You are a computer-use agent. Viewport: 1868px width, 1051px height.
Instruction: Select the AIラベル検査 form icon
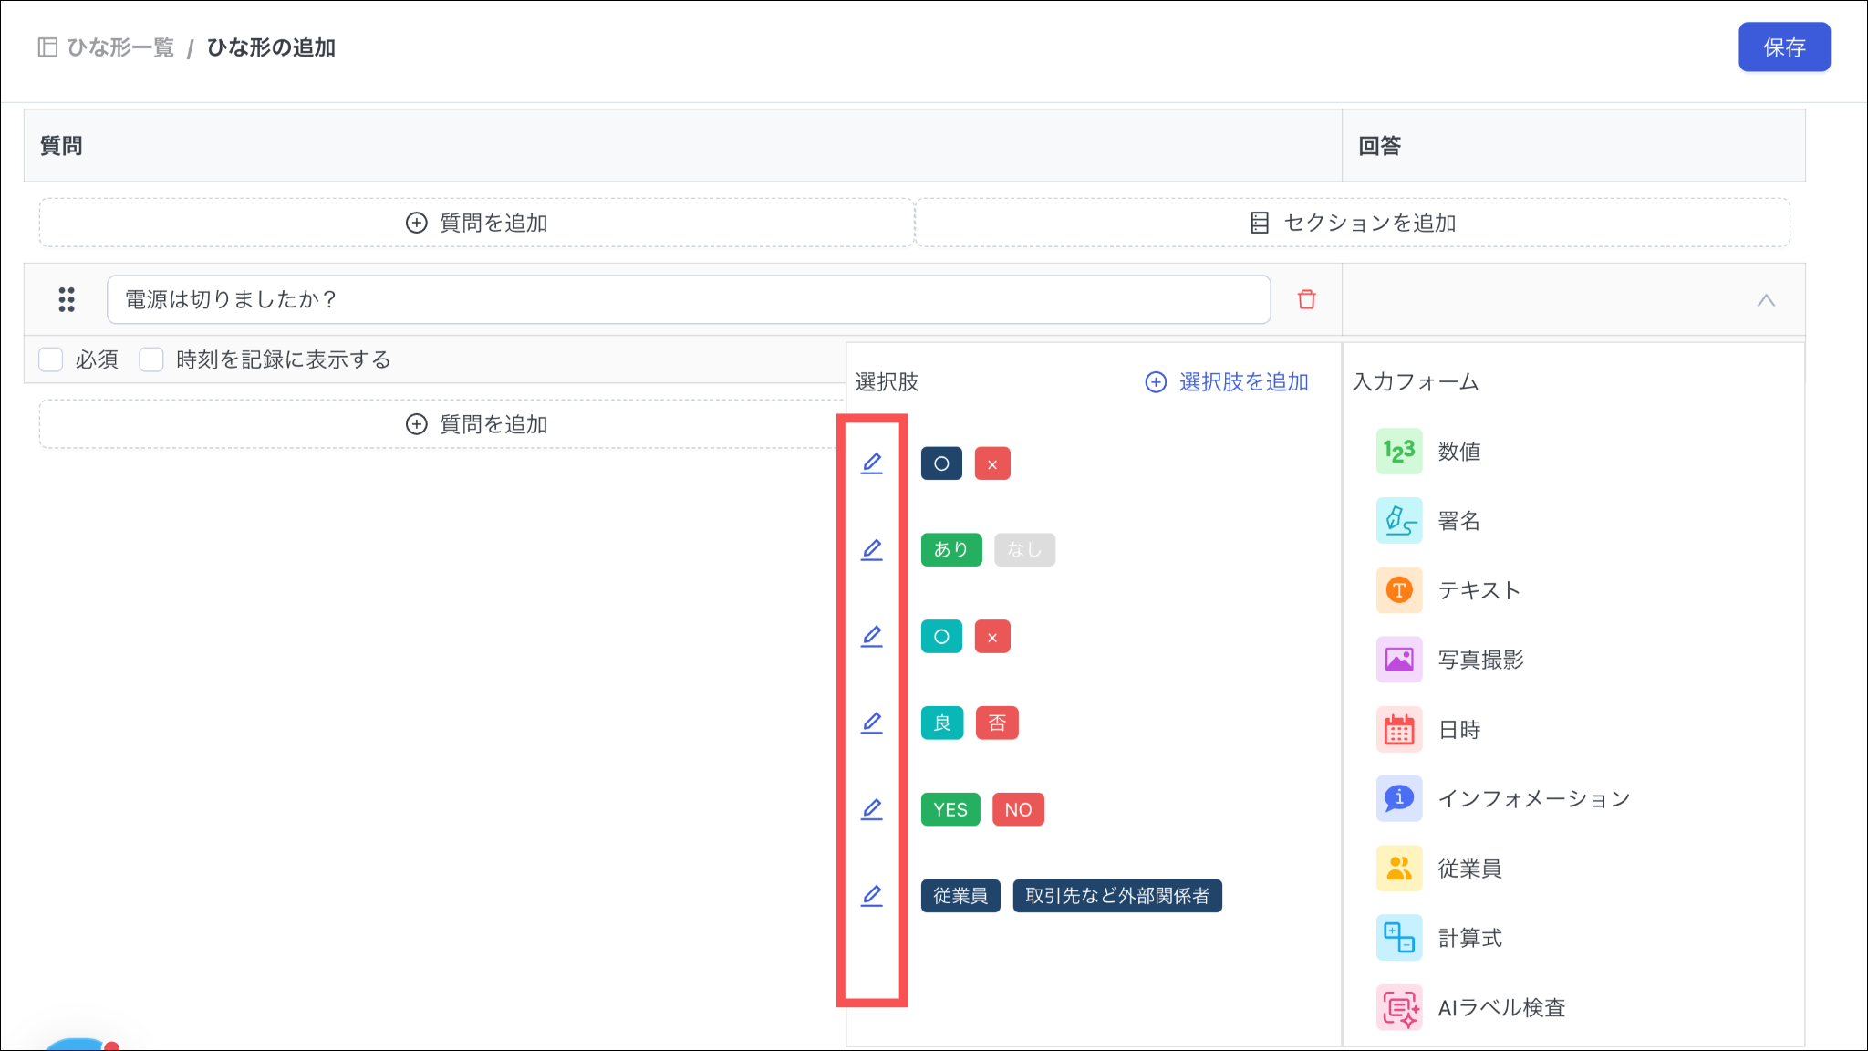click(x=1398, y=1007)
